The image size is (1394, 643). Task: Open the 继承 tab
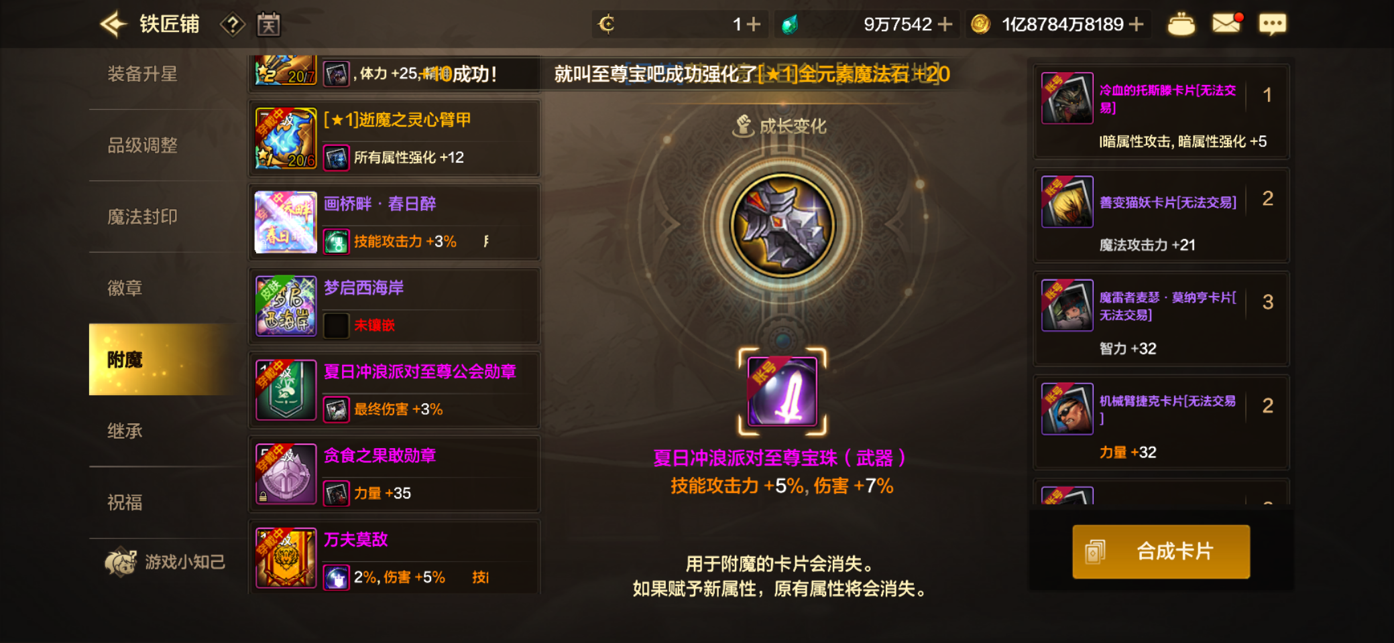click(125, 431)
